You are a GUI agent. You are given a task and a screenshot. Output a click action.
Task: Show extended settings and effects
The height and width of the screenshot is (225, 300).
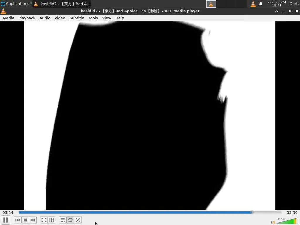[52, 220]
